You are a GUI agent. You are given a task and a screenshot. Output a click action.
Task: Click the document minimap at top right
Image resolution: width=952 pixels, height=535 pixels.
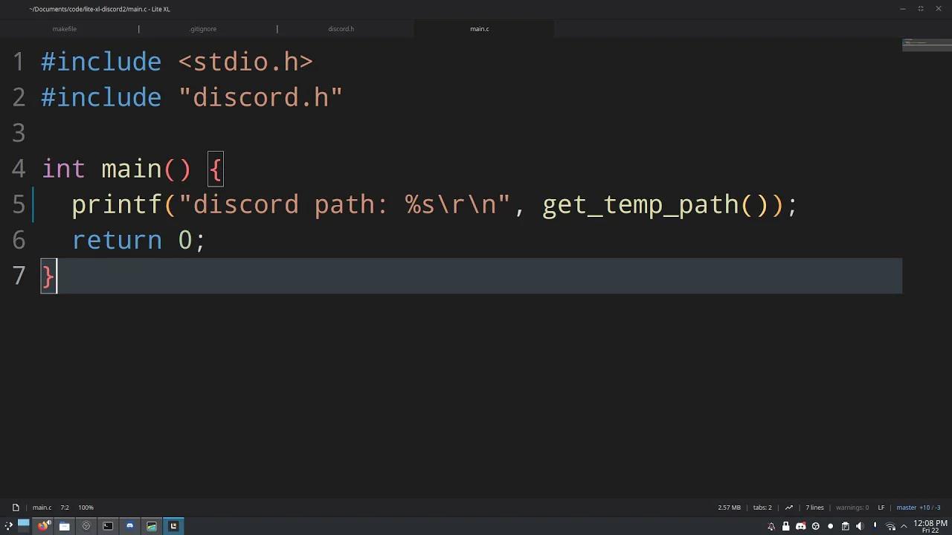point(926,46)
